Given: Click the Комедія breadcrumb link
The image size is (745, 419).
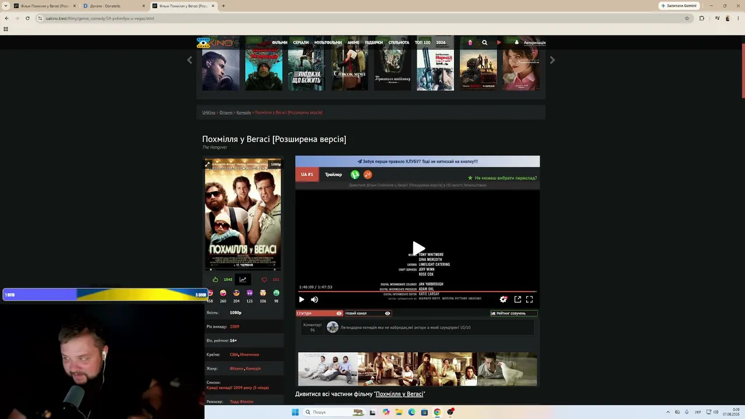Looking at the screenshot, I should [x=243, y=112].
